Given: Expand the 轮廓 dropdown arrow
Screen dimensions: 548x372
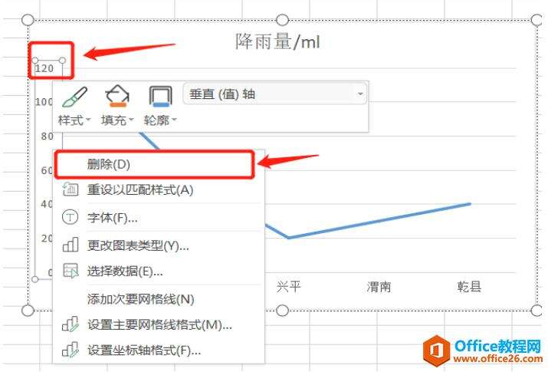Looking at the screenshot, I should pos(174,120).
